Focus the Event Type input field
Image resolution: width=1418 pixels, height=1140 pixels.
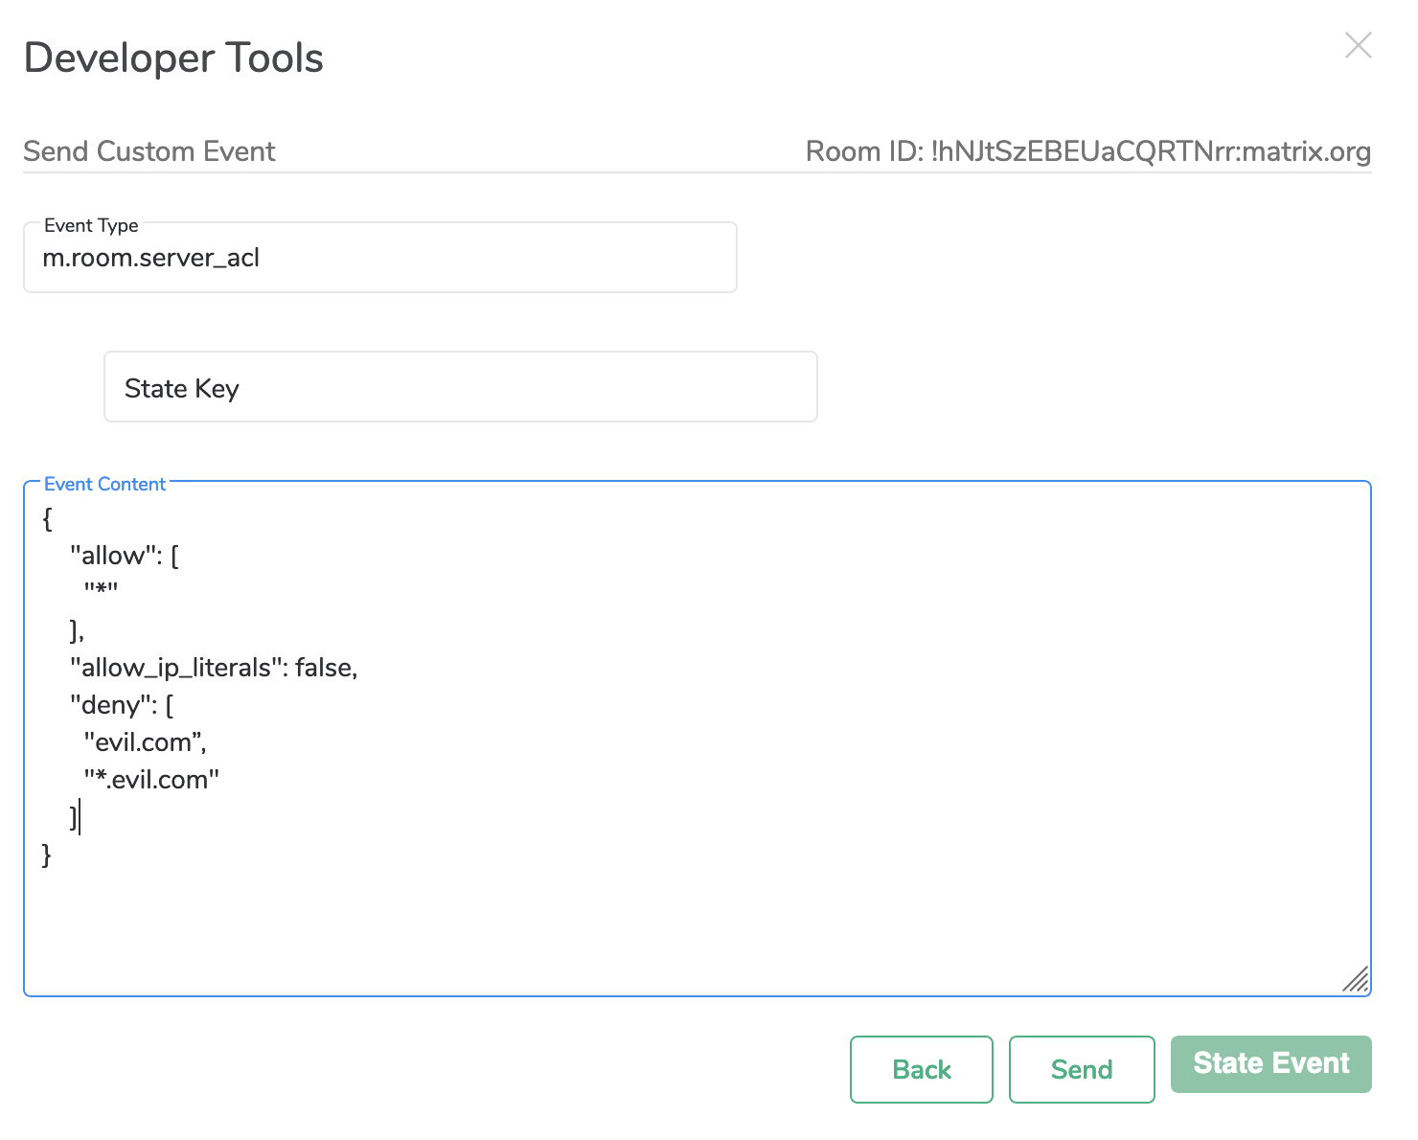pos(379,259)
